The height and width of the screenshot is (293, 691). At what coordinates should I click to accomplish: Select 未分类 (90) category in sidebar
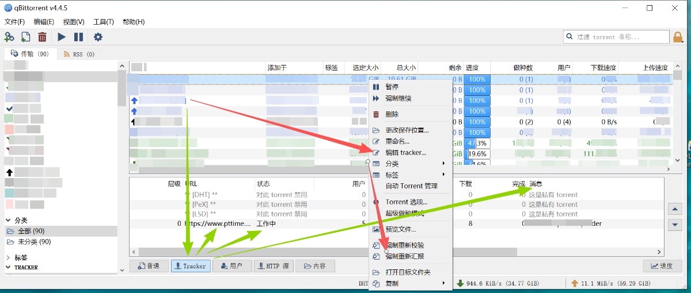coord(60,242)
